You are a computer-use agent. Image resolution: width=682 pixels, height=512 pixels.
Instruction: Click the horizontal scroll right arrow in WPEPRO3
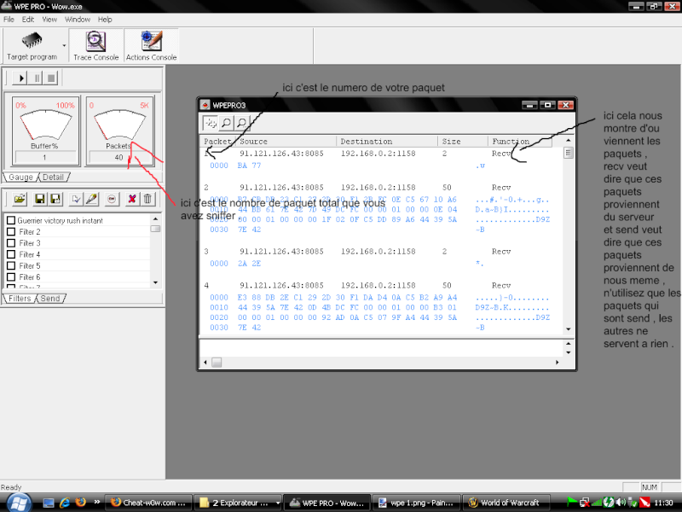click(x=558, y=362)
